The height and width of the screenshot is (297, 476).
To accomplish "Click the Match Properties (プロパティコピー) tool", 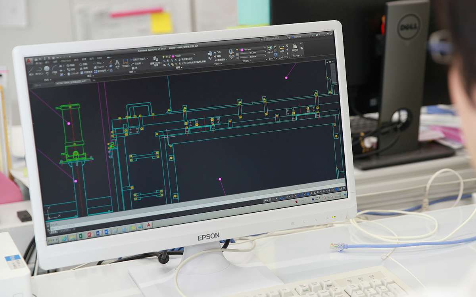I will tap(232, 54).
